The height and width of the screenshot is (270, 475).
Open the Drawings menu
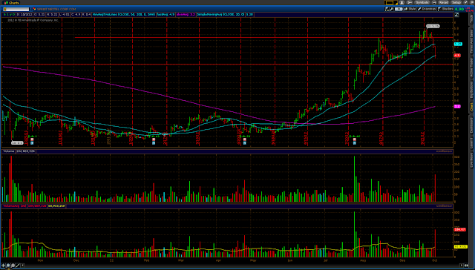[427, 9]
